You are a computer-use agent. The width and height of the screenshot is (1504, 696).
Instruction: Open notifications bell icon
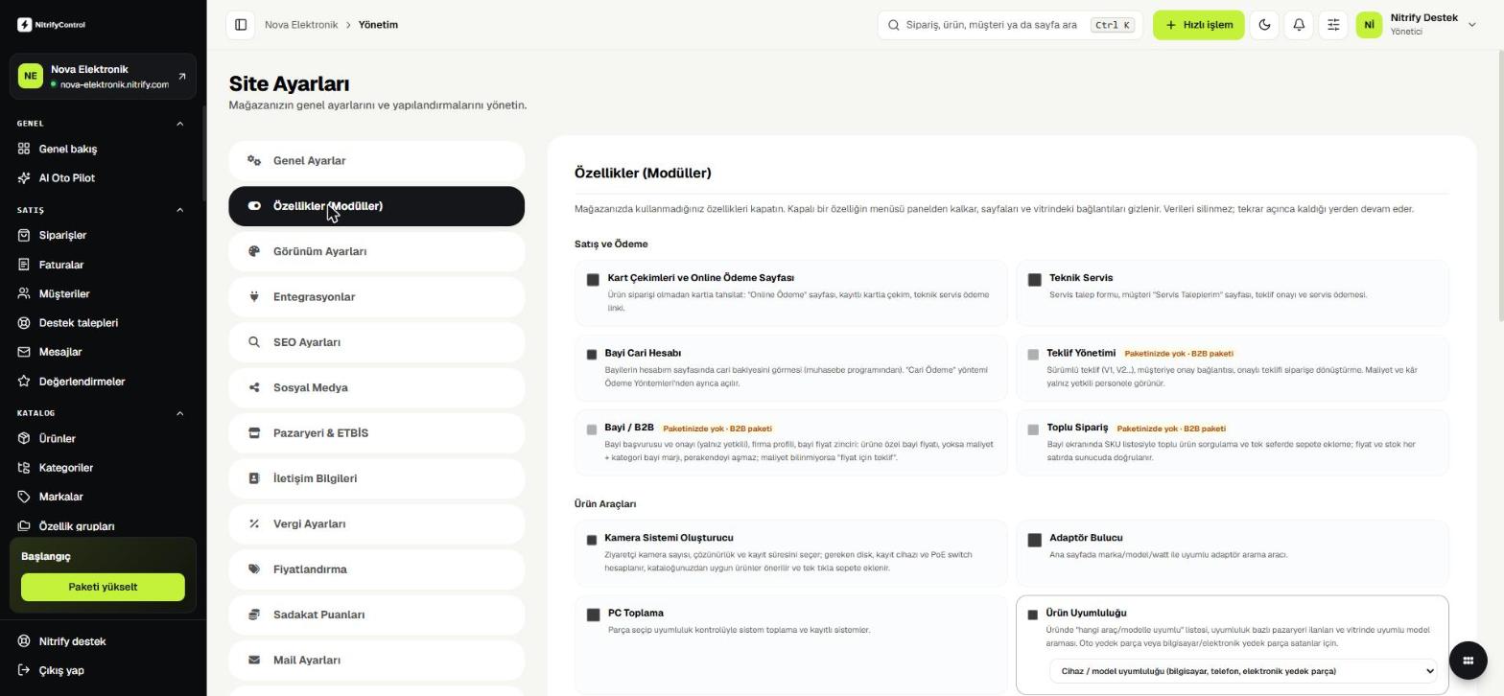pyautogui.click(x=1299, y=25)
